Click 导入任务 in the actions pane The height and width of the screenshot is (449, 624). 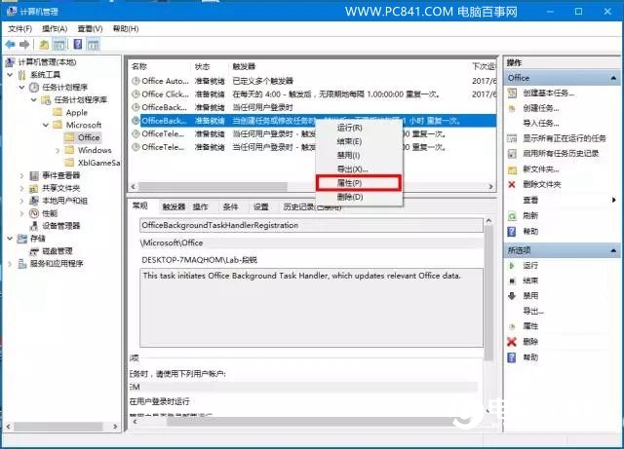541,124
